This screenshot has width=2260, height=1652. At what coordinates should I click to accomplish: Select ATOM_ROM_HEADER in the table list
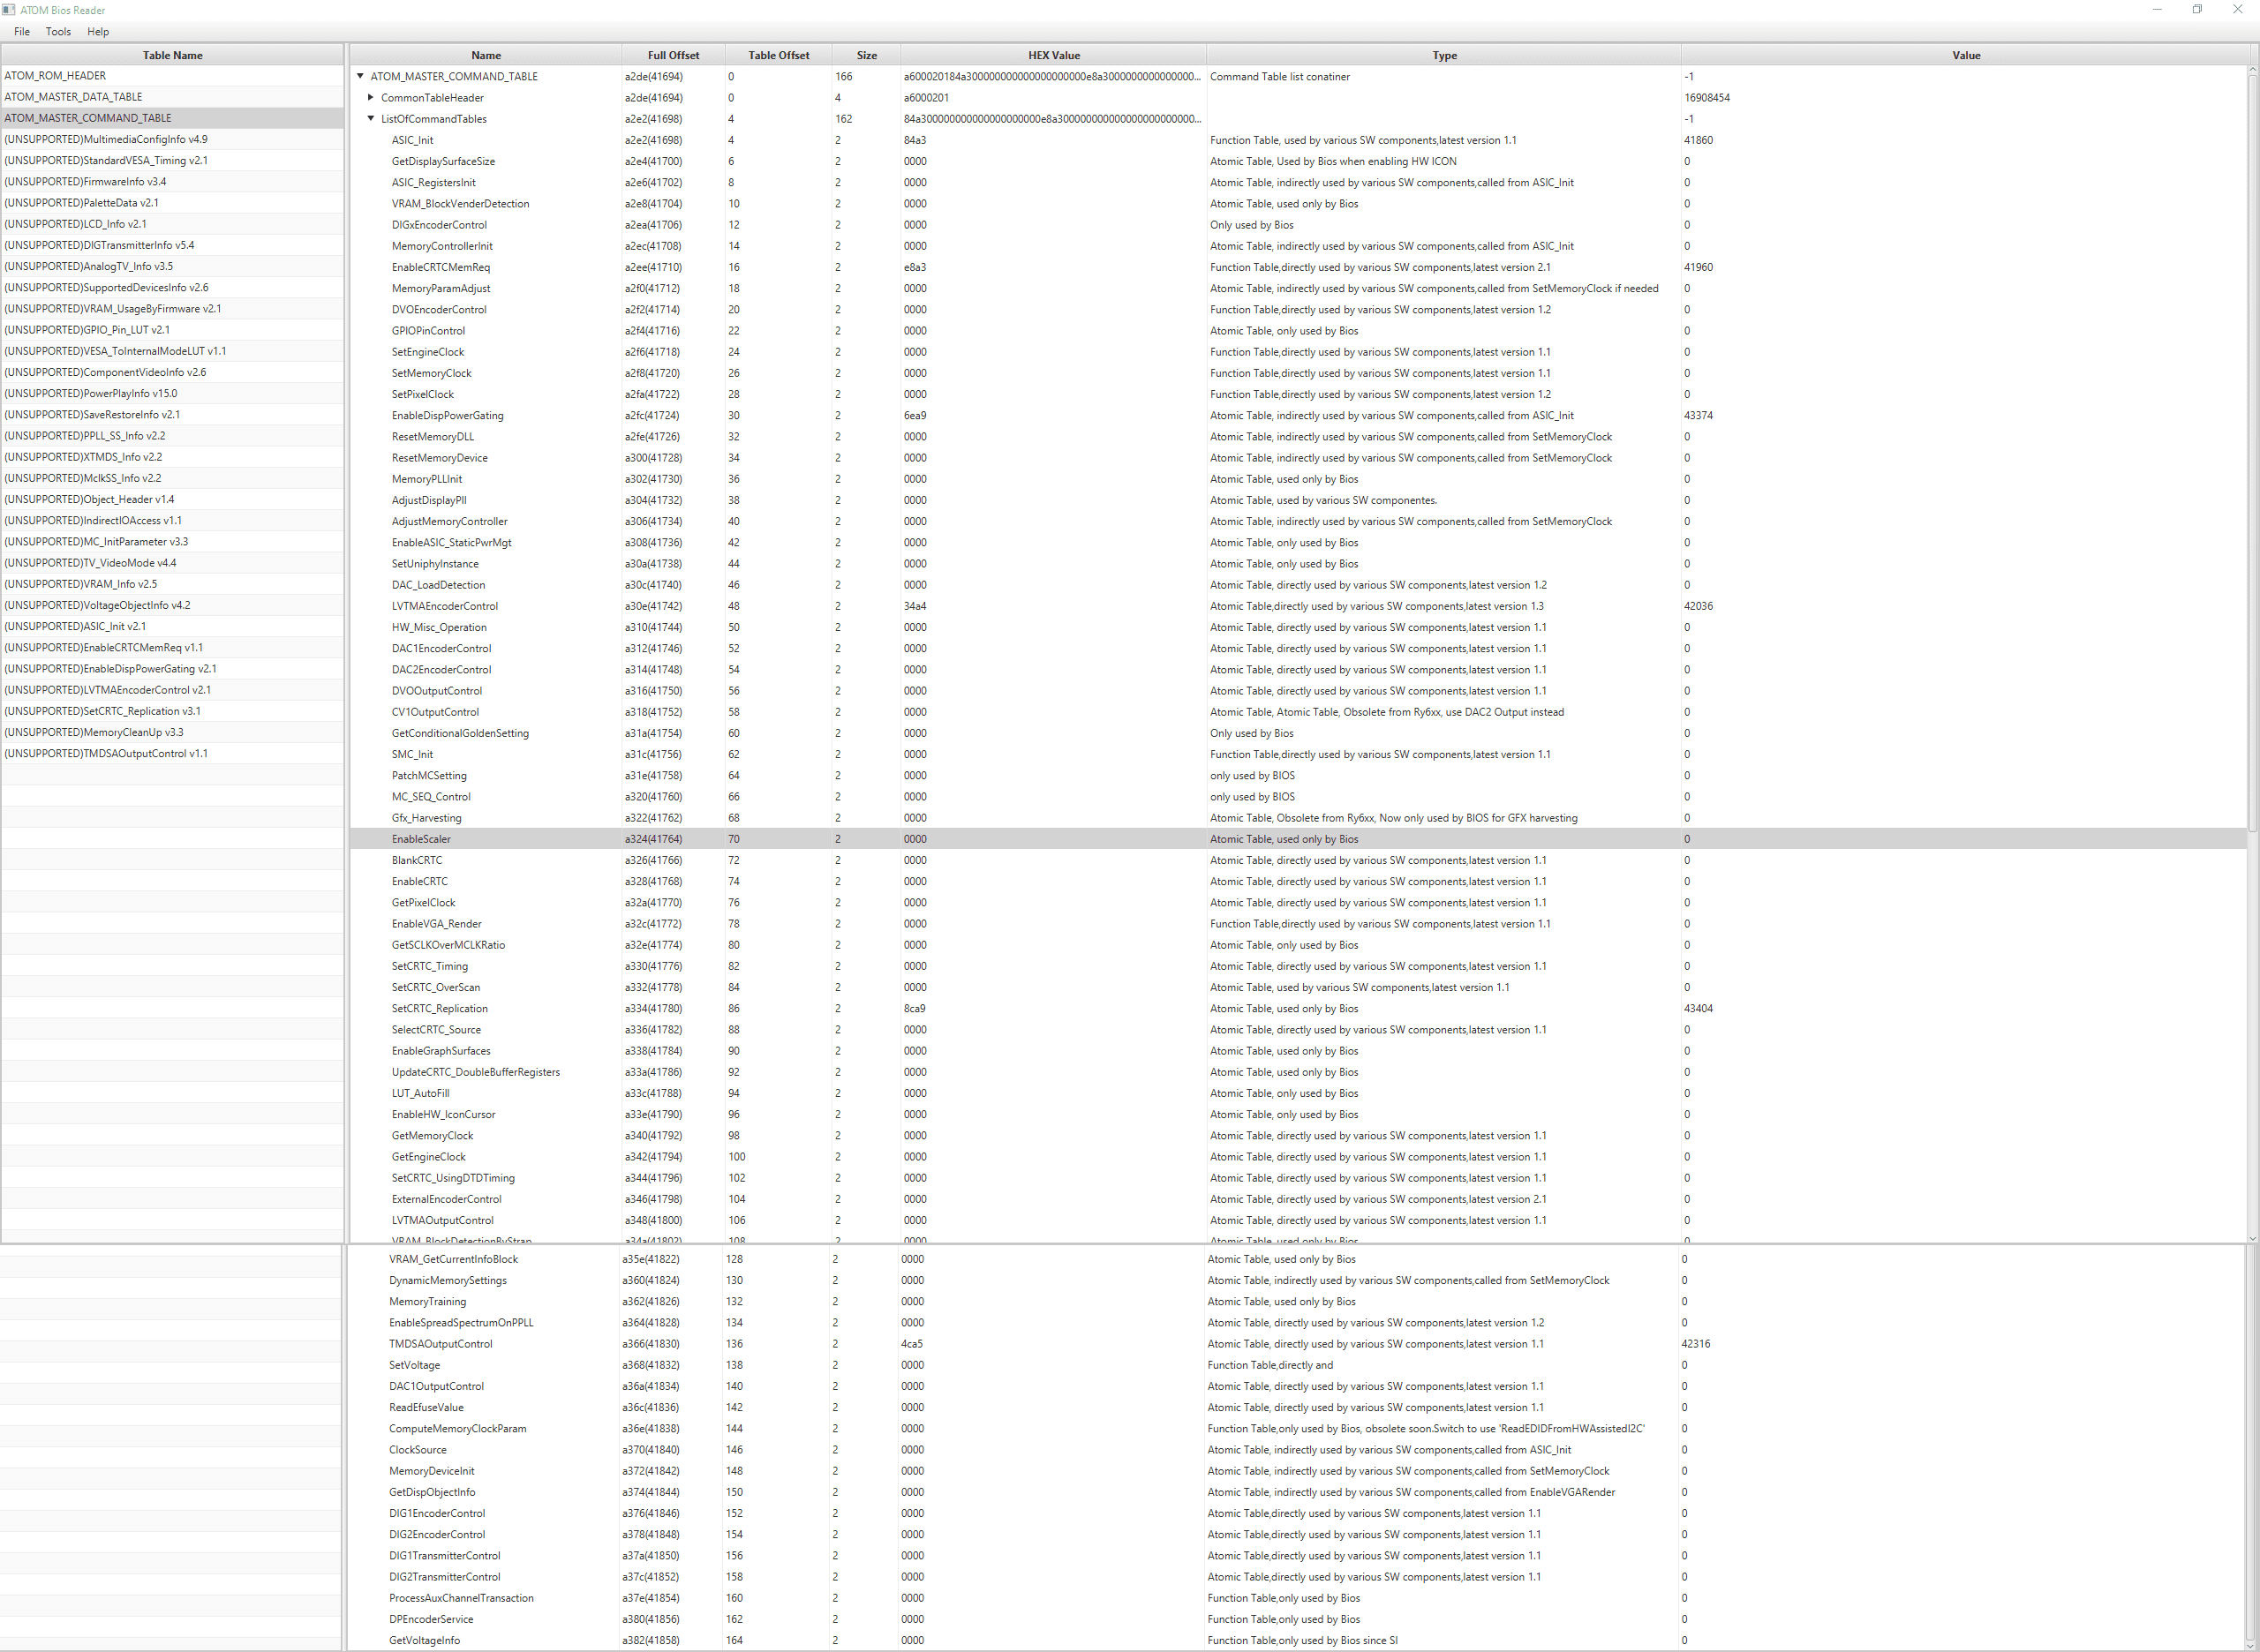pos(172,76)
